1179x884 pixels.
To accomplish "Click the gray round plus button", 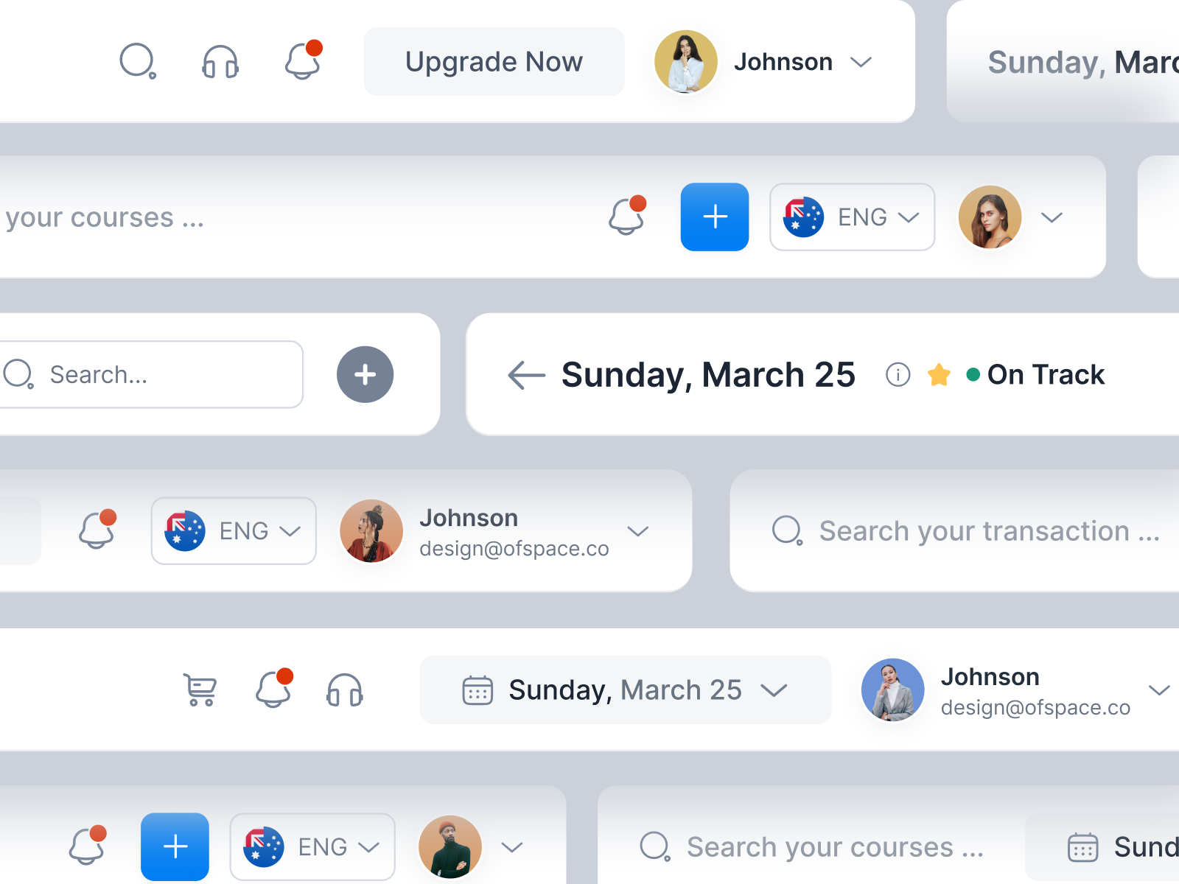I will 365,374.
